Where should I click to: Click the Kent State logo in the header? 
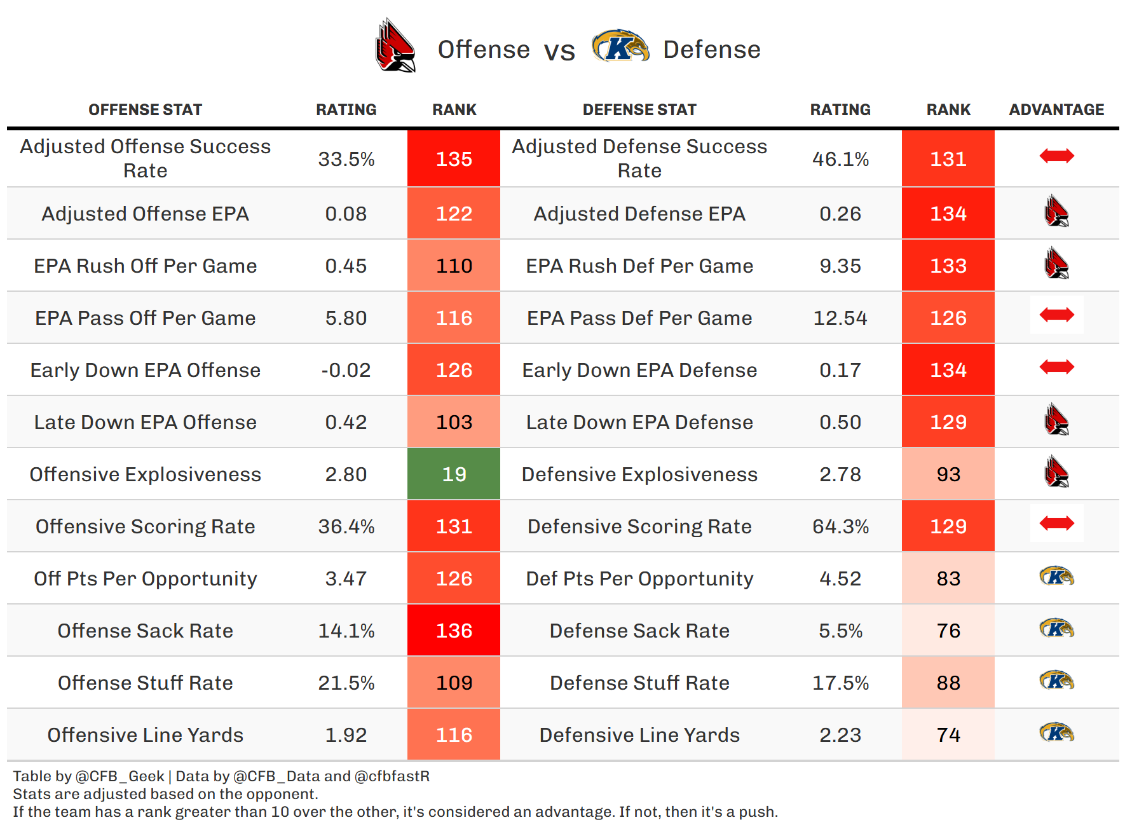point(620,46)
